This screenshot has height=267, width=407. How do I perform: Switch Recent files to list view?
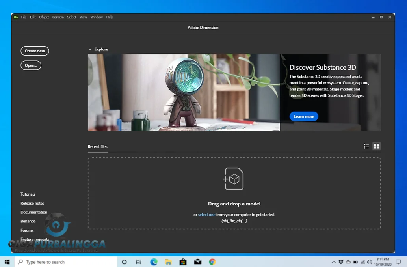pos(366,146)
